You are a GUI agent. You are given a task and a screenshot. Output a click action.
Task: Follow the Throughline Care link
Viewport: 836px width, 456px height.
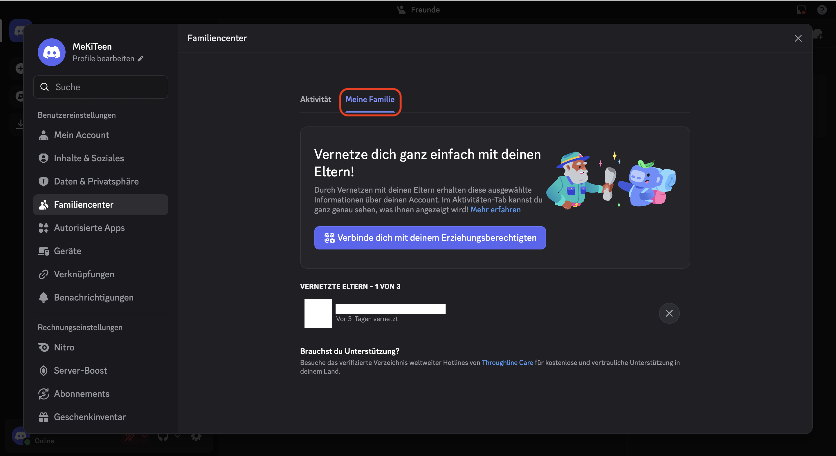coord(507,363)
